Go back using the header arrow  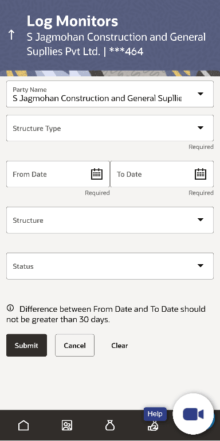tap(11, 35)
